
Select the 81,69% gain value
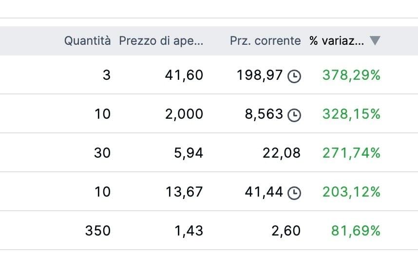(x=356, y=231)
